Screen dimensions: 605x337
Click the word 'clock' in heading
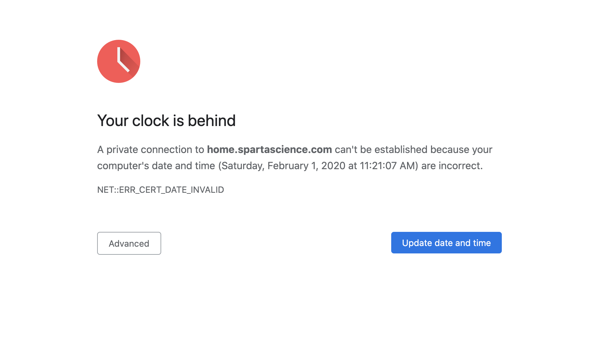(151, 121)
